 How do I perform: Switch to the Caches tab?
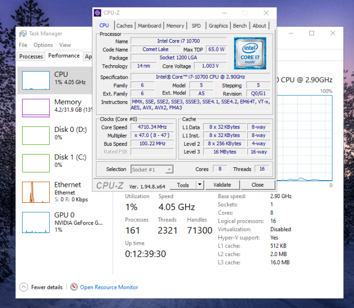coord(124,26)
